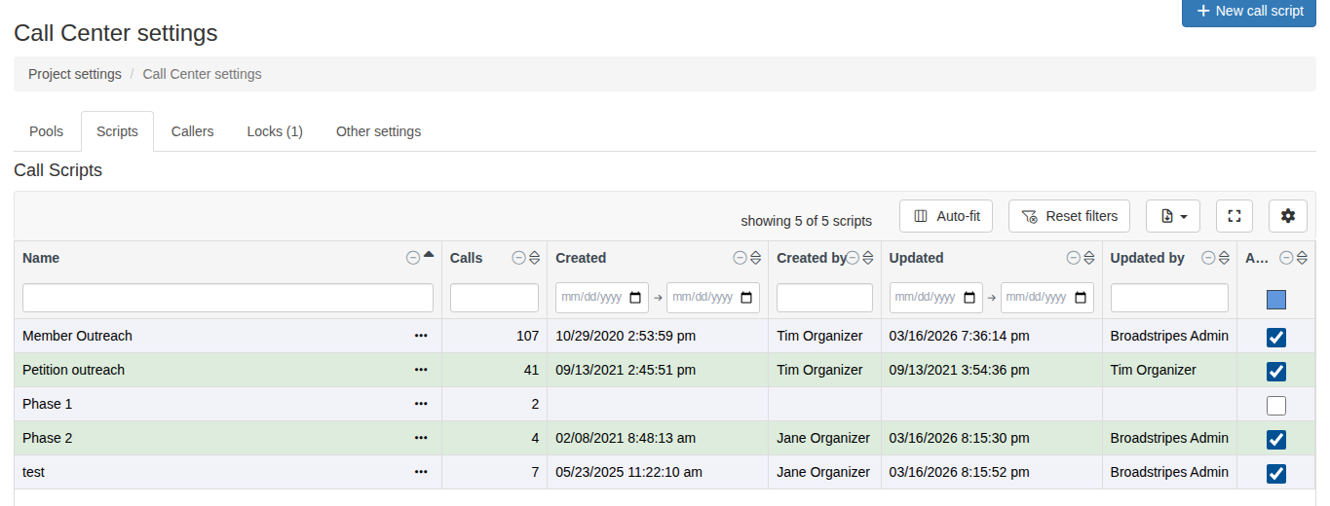Image resolution: width=1330 pixels, height=506 pixels.
Task: Click the Name column header
Action: click(41, 258)
